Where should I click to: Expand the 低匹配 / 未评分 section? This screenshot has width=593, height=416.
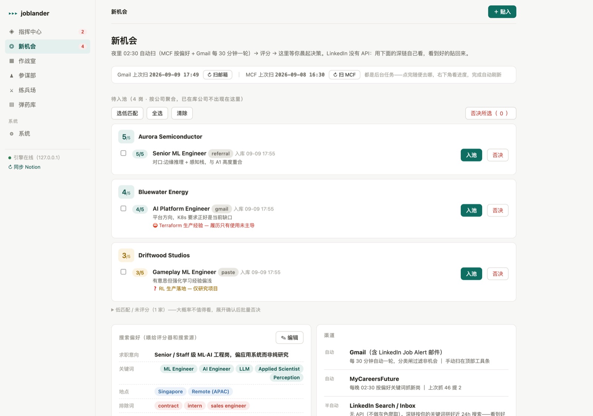[186, 310]
